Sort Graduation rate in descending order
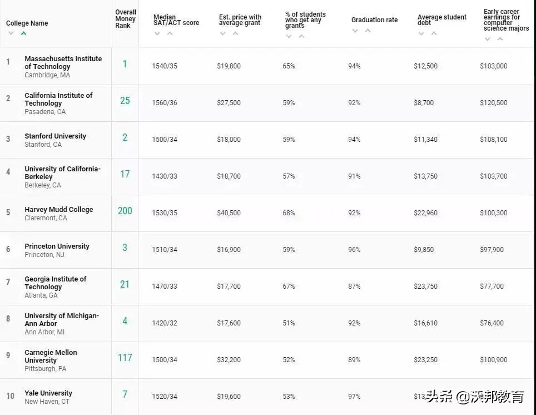 click(x=355, y=32)
